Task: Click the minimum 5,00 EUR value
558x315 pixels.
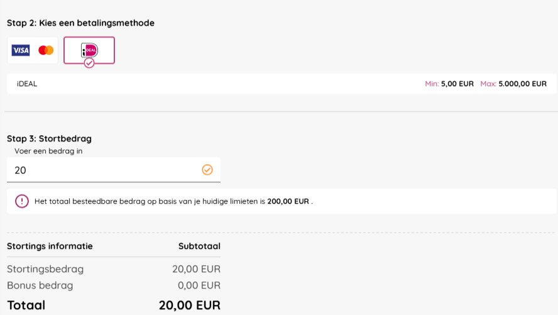Action: [457, 84]
